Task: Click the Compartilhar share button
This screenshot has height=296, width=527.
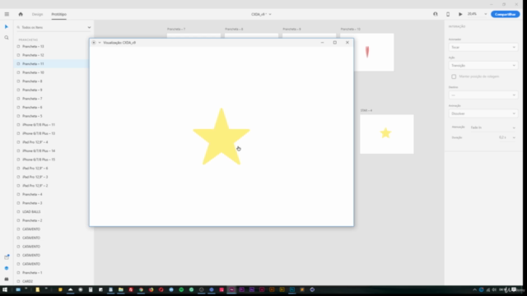Action: tap(505, 14)
